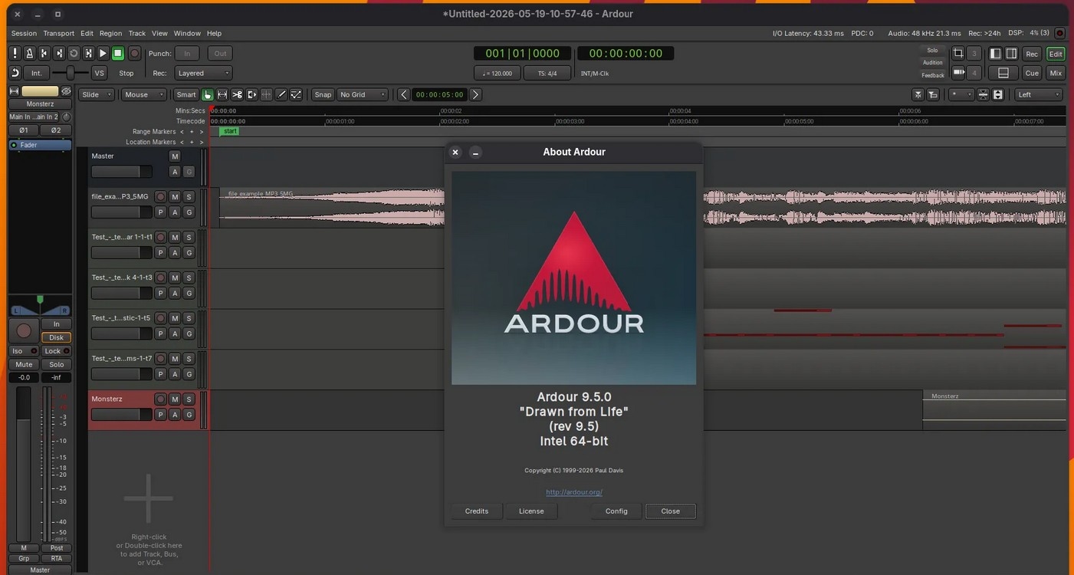Click License in About Ardour dialog
This screenshot has height=575, width=1074.
click(x=531, y=511)
